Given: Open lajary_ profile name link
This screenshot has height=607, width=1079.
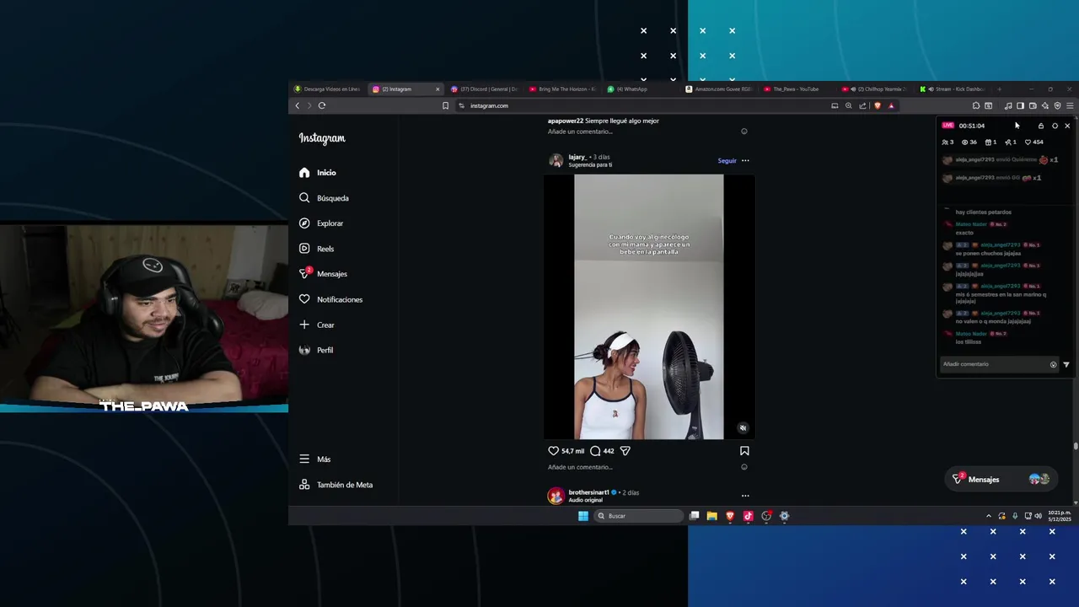Looking at the screenshot, I should click(x=577, y=157).
